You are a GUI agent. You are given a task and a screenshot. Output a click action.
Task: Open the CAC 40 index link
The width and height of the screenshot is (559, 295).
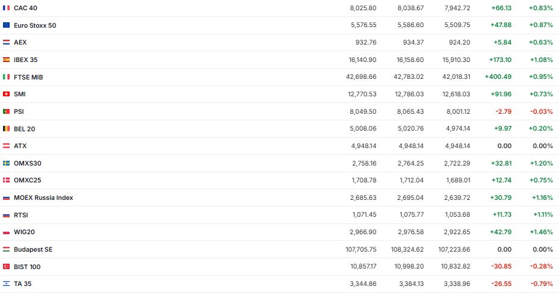[x=26, y=8]
